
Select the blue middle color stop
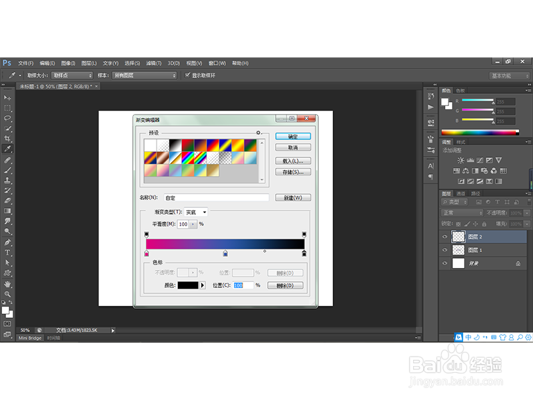(x=225, y=253)
